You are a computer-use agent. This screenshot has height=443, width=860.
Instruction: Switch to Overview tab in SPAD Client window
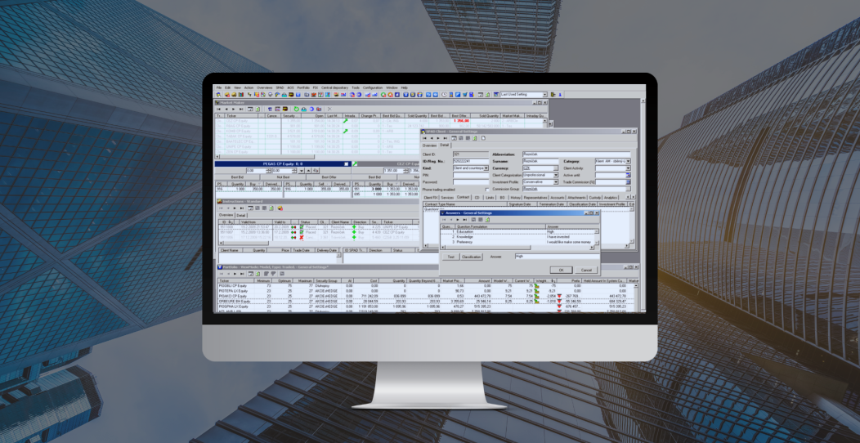tap(428, 145)
